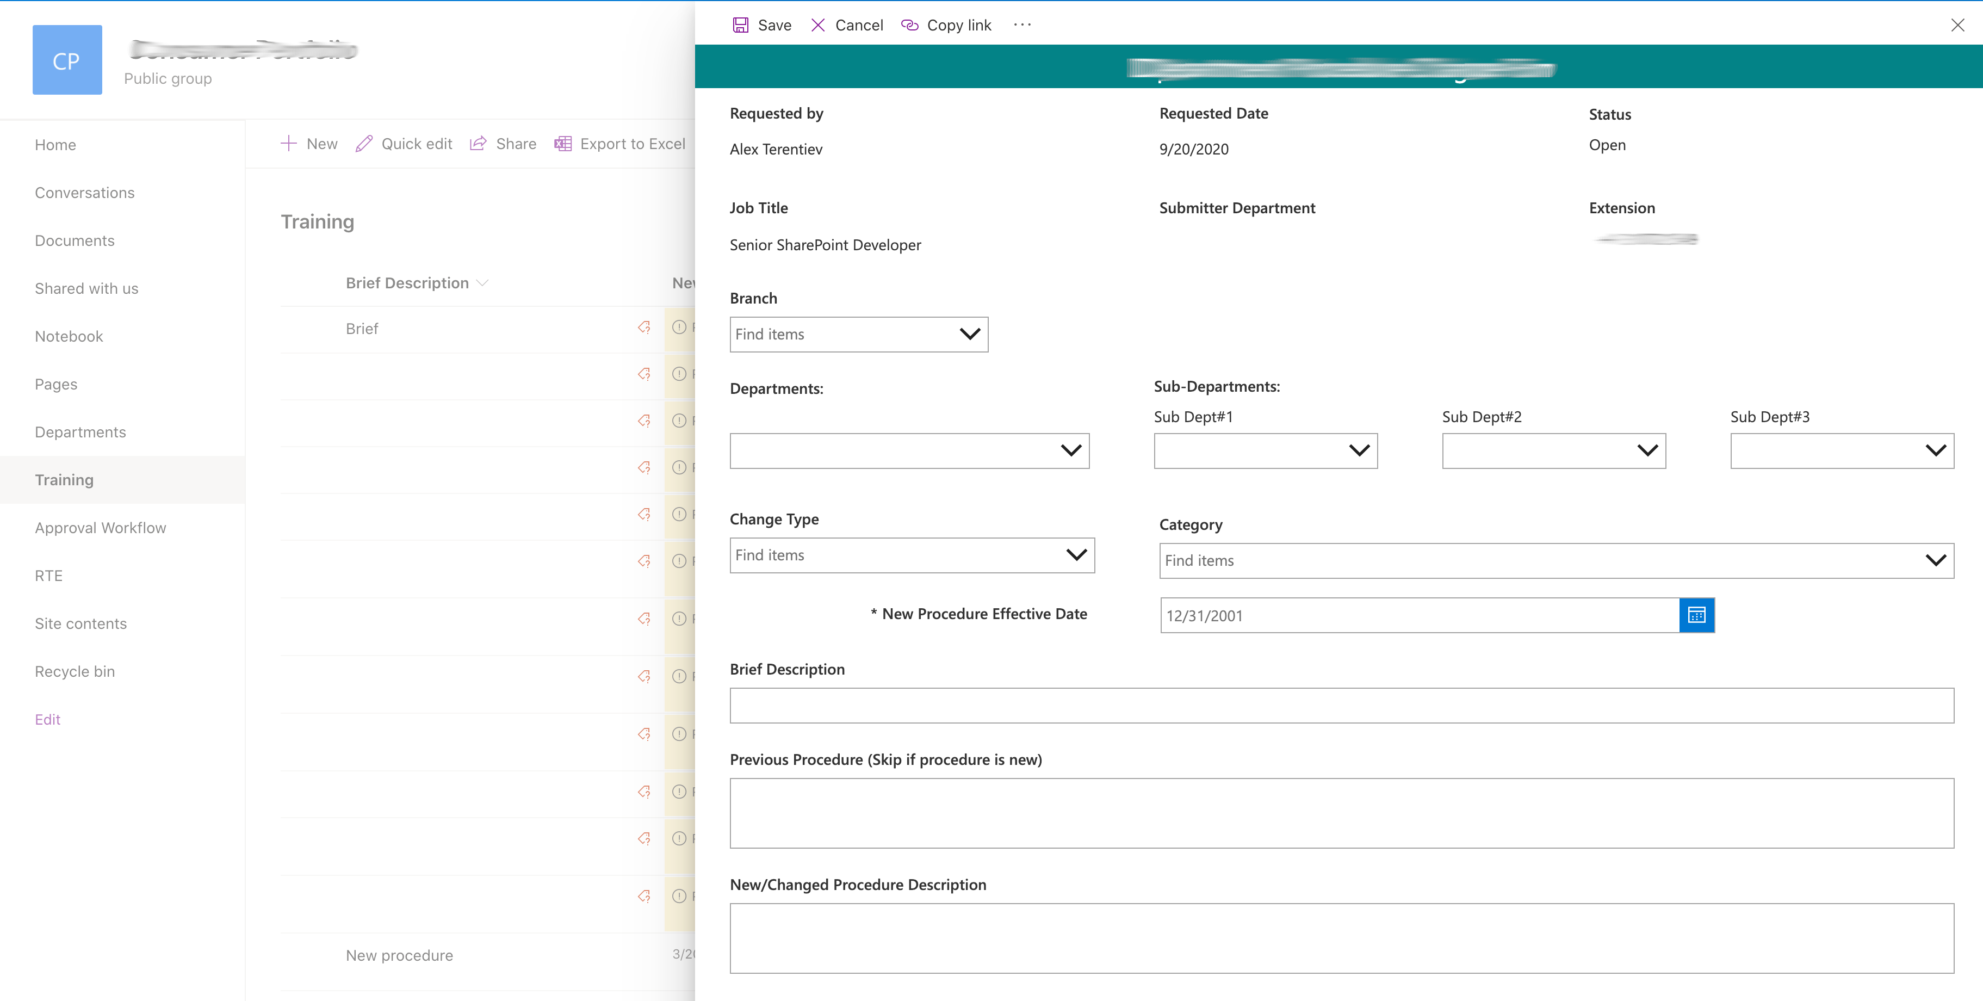This screenshot has width=1983, height=1001.
Task: Click the Export to Excel icon
Action: tap(563, 143)
